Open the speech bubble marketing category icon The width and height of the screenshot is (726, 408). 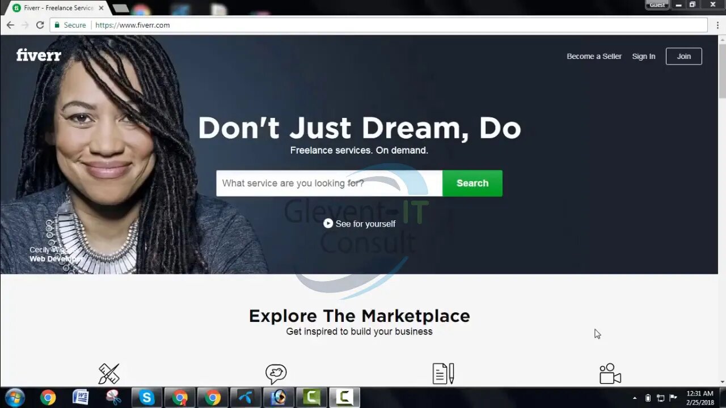(x=276, y=374)
